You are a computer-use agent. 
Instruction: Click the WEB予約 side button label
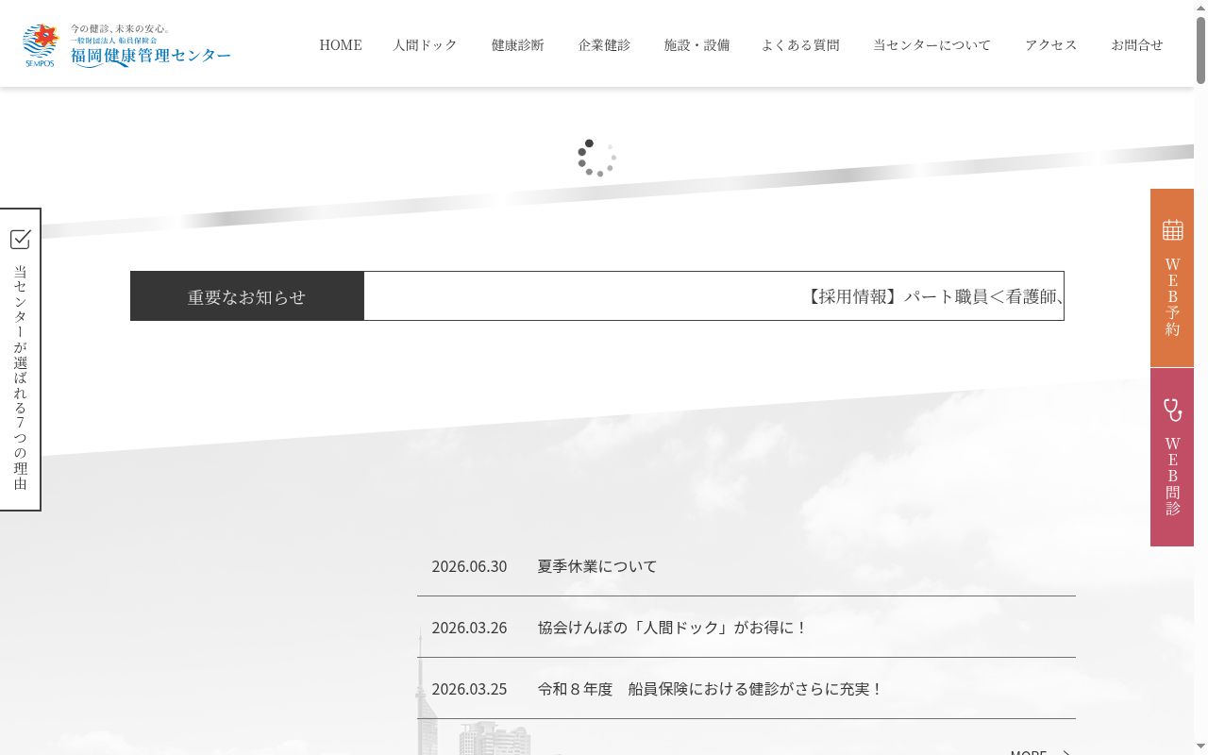(1172, 296)
